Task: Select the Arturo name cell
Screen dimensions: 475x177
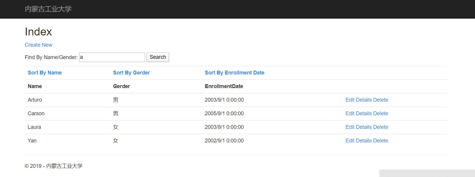Action: (x=35, y=100)
